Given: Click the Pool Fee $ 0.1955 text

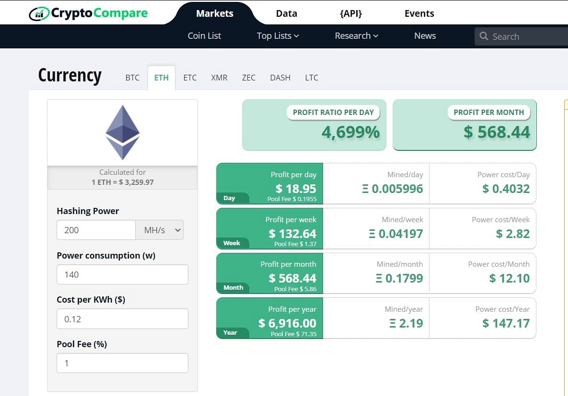Looking at the screenshot, I should pos(291,199).
